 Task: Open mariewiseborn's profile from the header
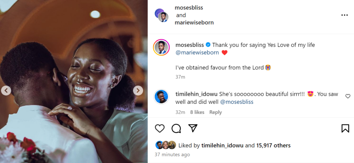(x=195, y=22)
